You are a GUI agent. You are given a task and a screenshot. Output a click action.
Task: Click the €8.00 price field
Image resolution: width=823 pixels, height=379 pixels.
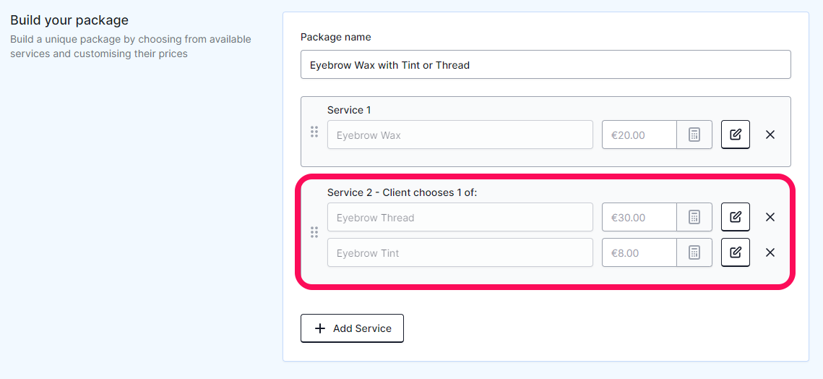(639, 252)
